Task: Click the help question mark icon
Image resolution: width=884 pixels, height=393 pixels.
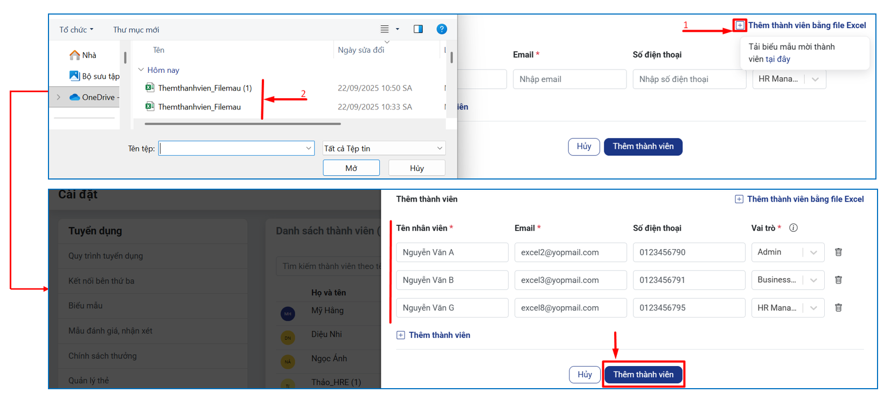Action: (x=441, y=29)
